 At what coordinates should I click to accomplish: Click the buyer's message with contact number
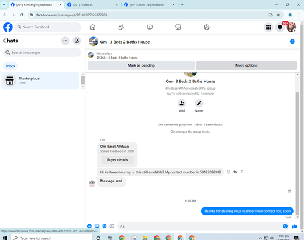point(161,172)
